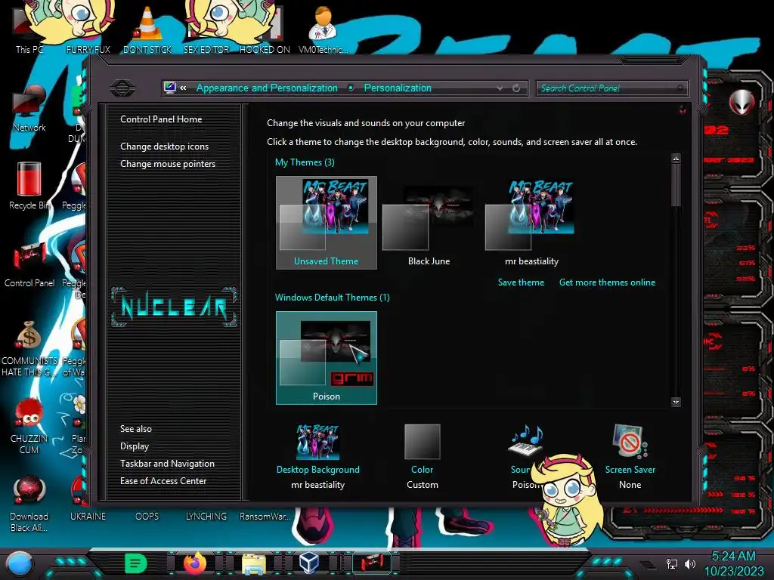
Task: Open the FURRY FUX desktop shortcut
Action: [x=88, y=29]
